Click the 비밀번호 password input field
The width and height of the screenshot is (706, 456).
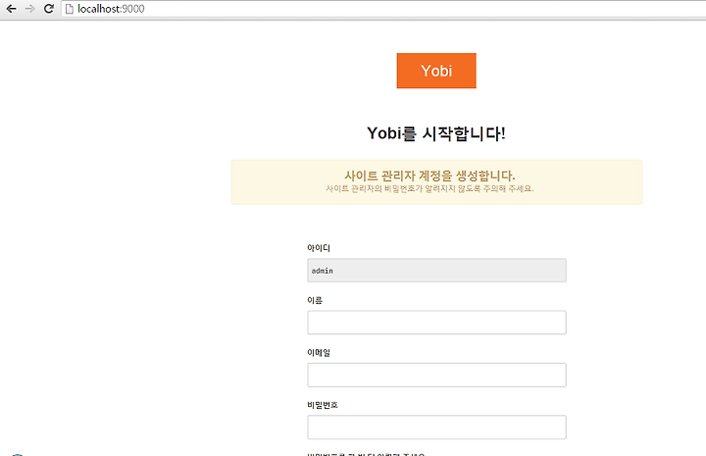tap(436, 428)
